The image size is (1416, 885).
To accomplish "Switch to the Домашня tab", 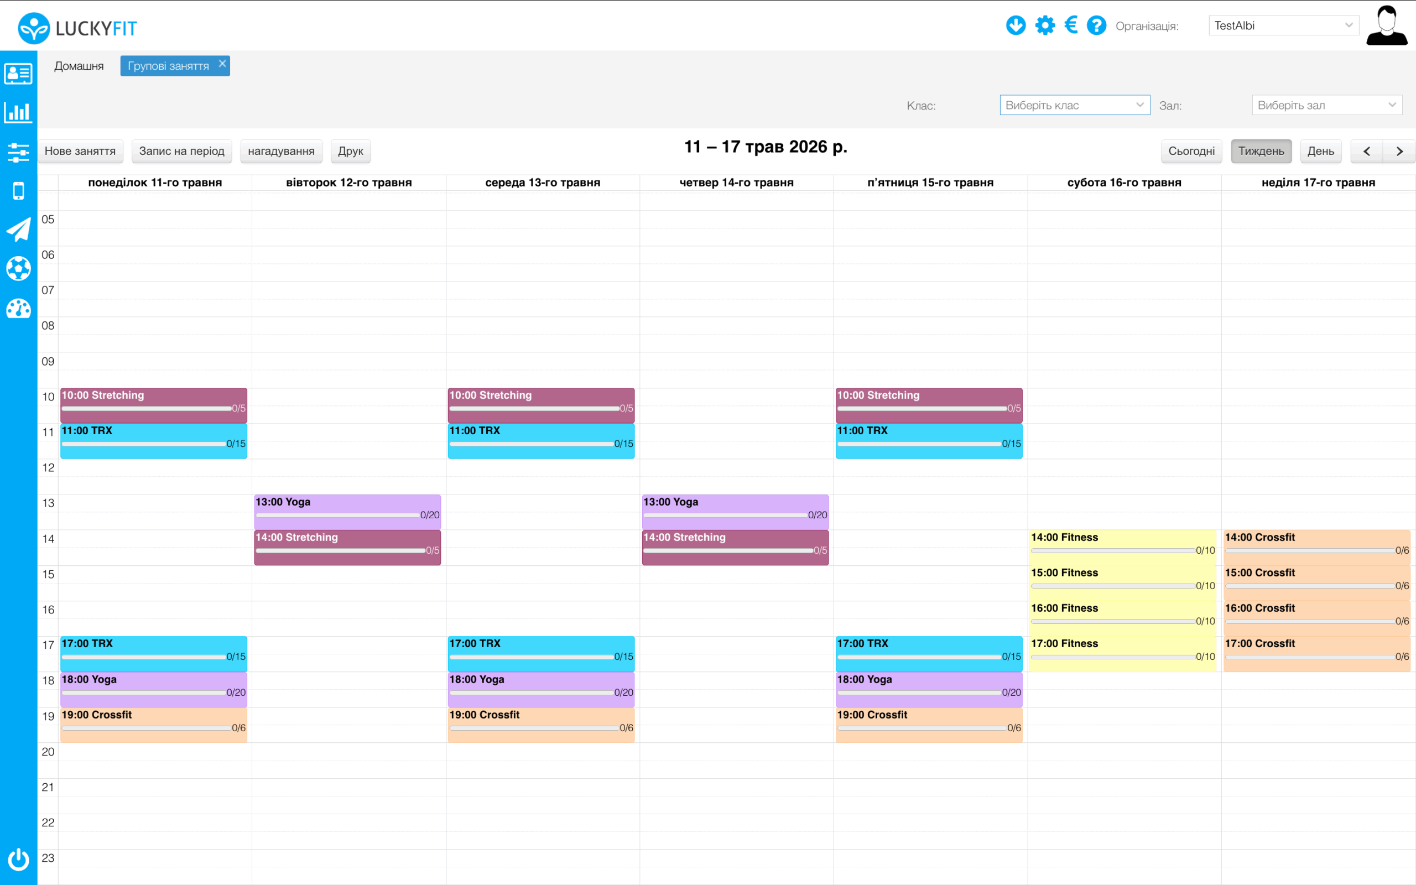I will 79,66.
